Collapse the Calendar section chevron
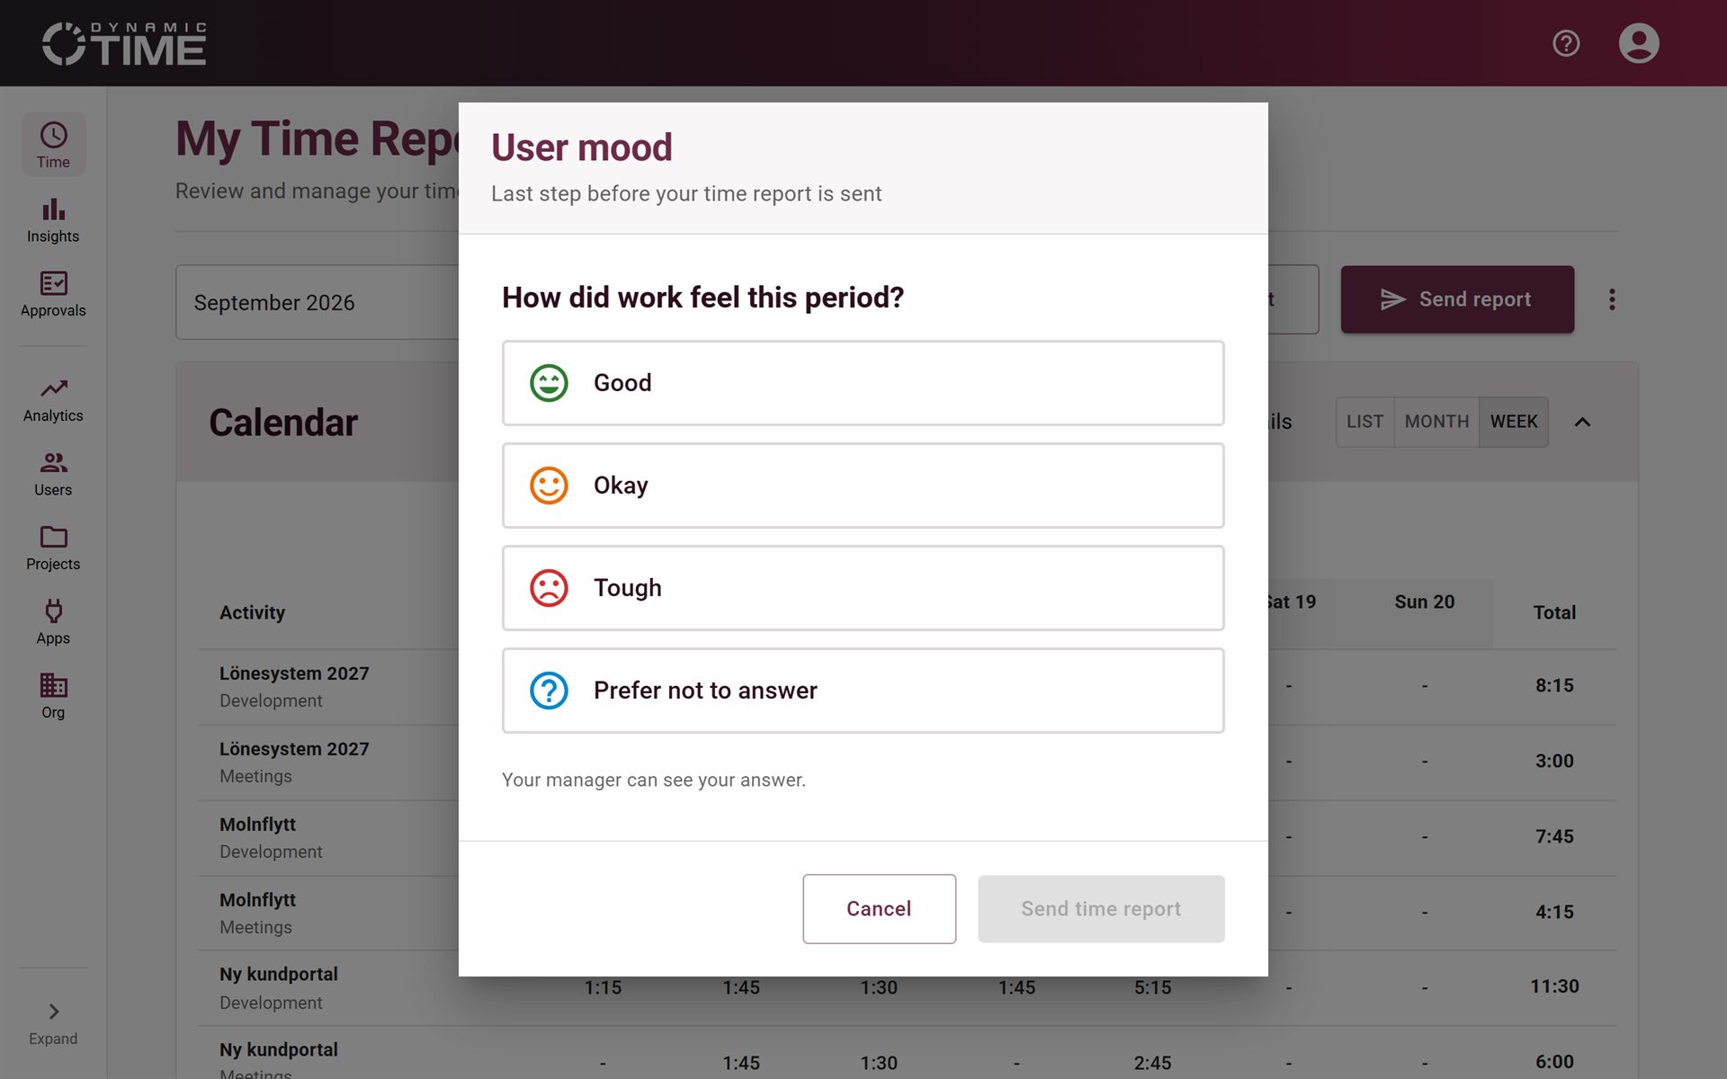Image resolution: width=1727 pixels, height=1079 pixels. click(x=1582, y=422)
